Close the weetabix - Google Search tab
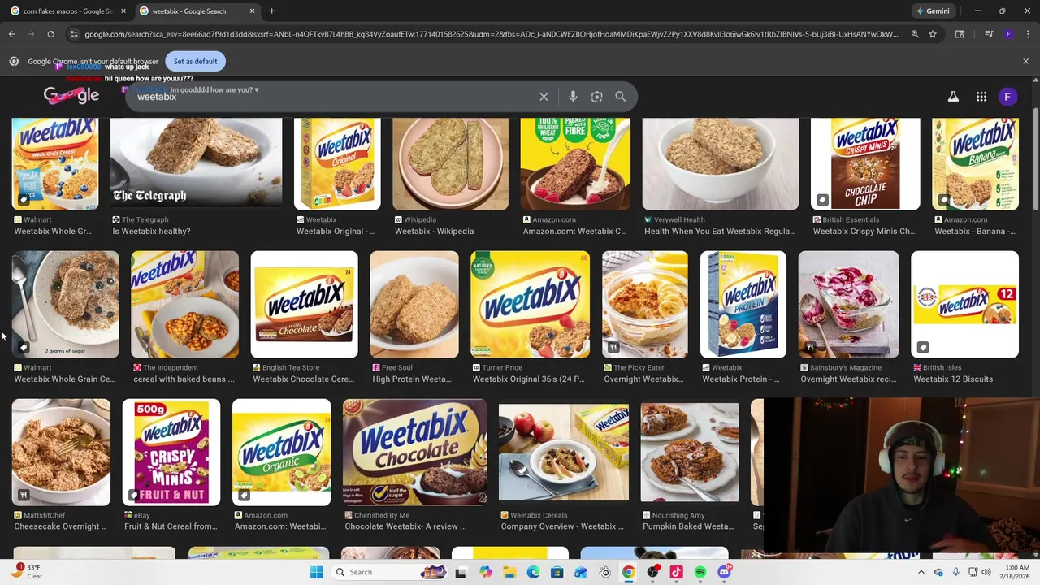1040x585 pixels. point(252,11)
